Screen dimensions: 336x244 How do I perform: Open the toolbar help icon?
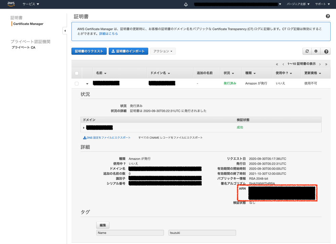click(326, 51)
